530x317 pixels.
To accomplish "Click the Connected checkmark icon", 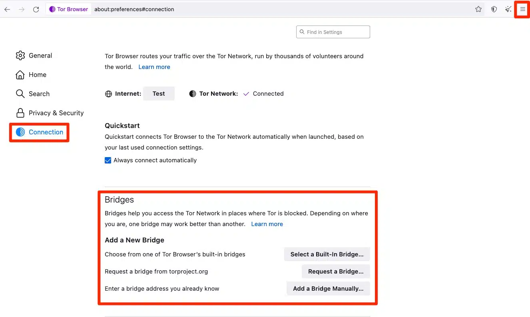I will [246, 94].
